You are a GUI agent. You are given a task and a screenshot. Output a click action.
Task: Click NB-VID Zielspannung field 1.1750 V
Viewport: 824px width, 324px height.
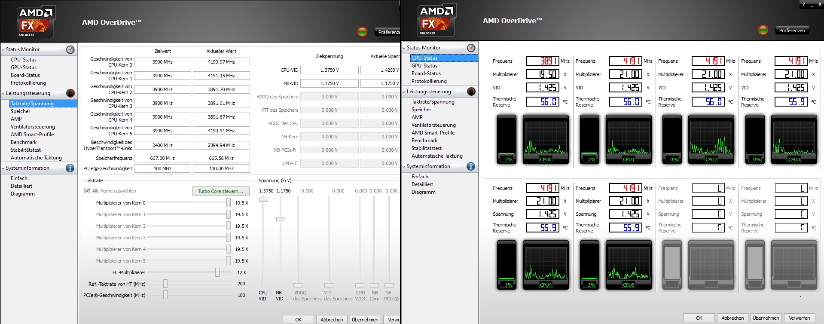click(330, 83)
